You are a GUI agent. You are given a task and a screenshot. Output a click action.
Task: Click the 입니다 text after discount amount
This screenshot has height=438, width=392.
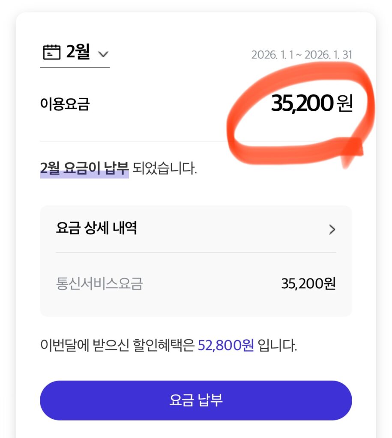(x=277, y=345)
